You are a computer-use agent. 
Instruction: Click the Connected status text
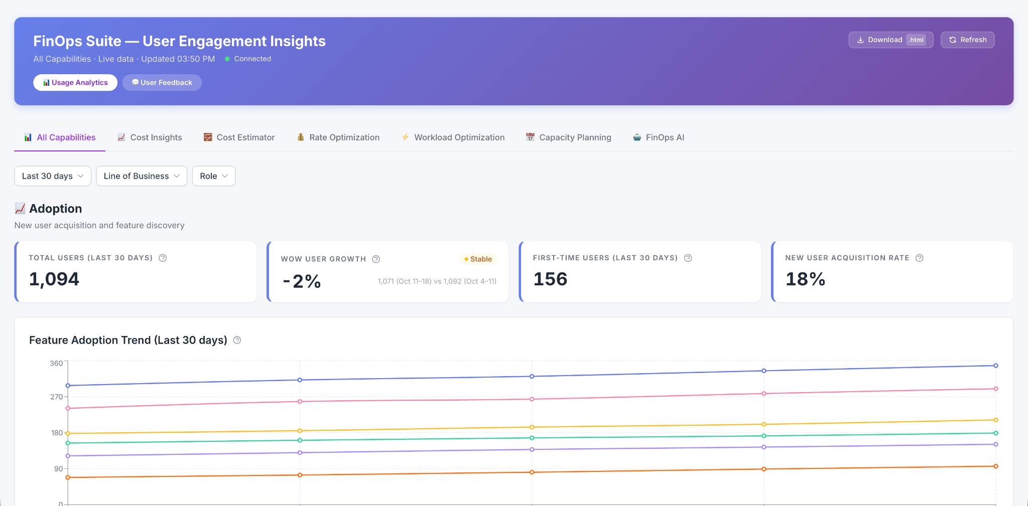pos(252,59)
